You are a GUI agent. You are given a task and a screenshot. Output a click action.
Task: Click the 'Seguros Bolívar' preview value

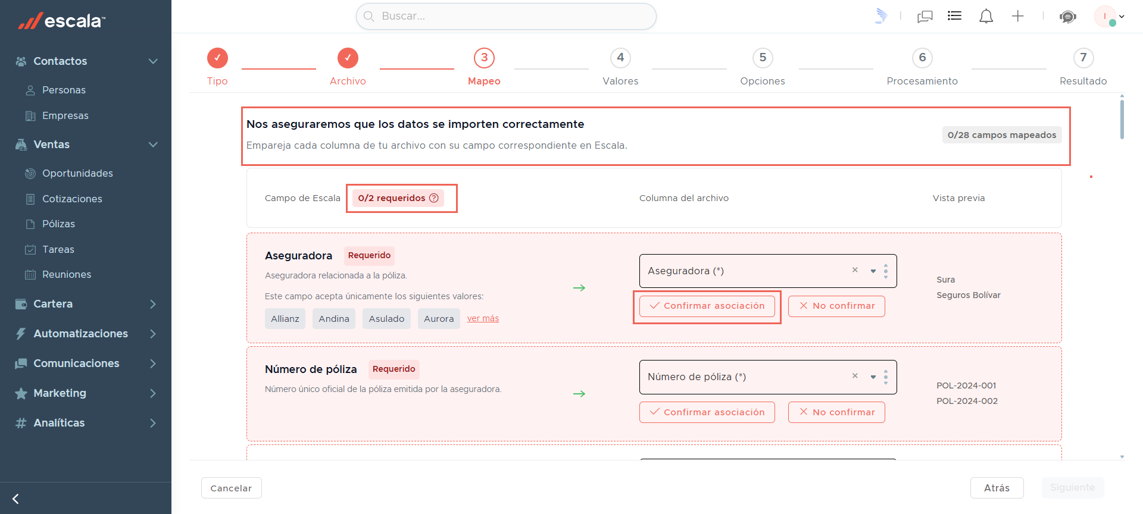pos(969,295)
